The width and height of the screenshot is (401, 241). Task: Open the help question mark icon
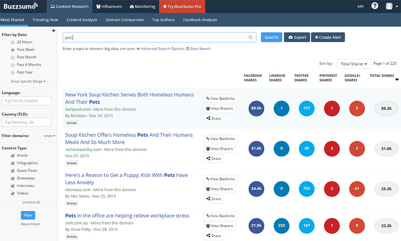tap(375, 6)
